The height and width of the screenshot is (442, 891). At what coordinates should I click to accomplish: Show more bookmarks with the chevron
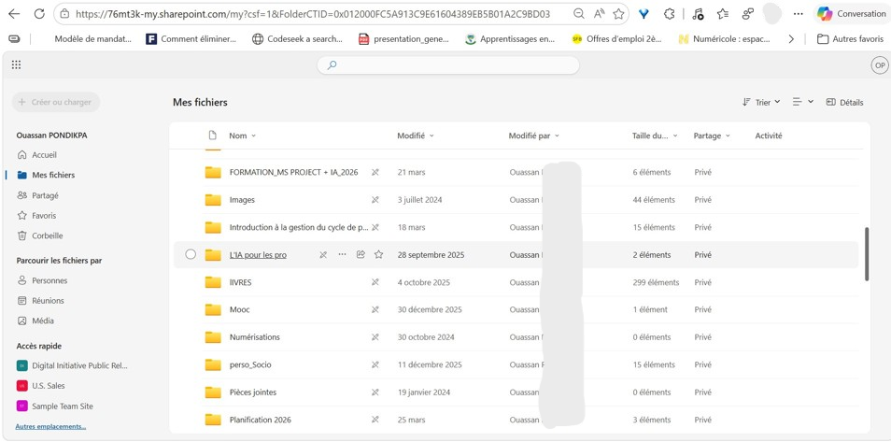click(x=791, y=38)
